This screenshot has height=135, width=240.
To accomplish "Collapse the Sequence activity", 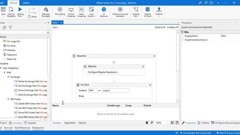I will [154, 56].
